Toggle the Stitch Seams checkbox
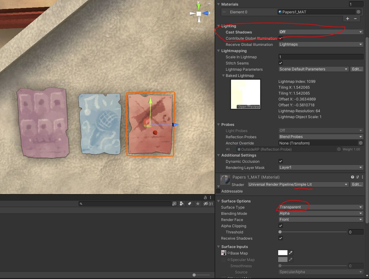 click(280, 63)
